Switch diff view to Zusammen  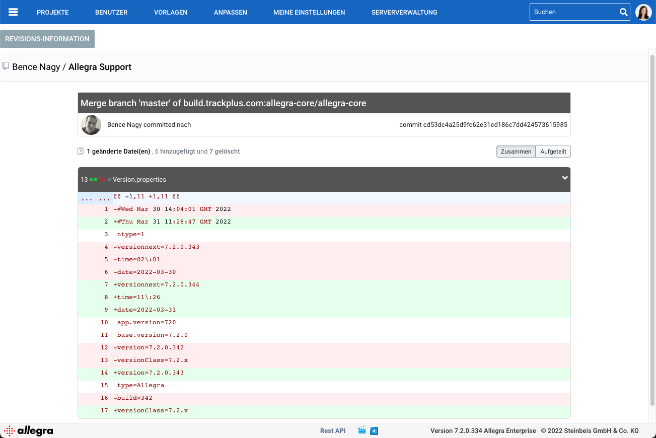[x=516, y=152]
